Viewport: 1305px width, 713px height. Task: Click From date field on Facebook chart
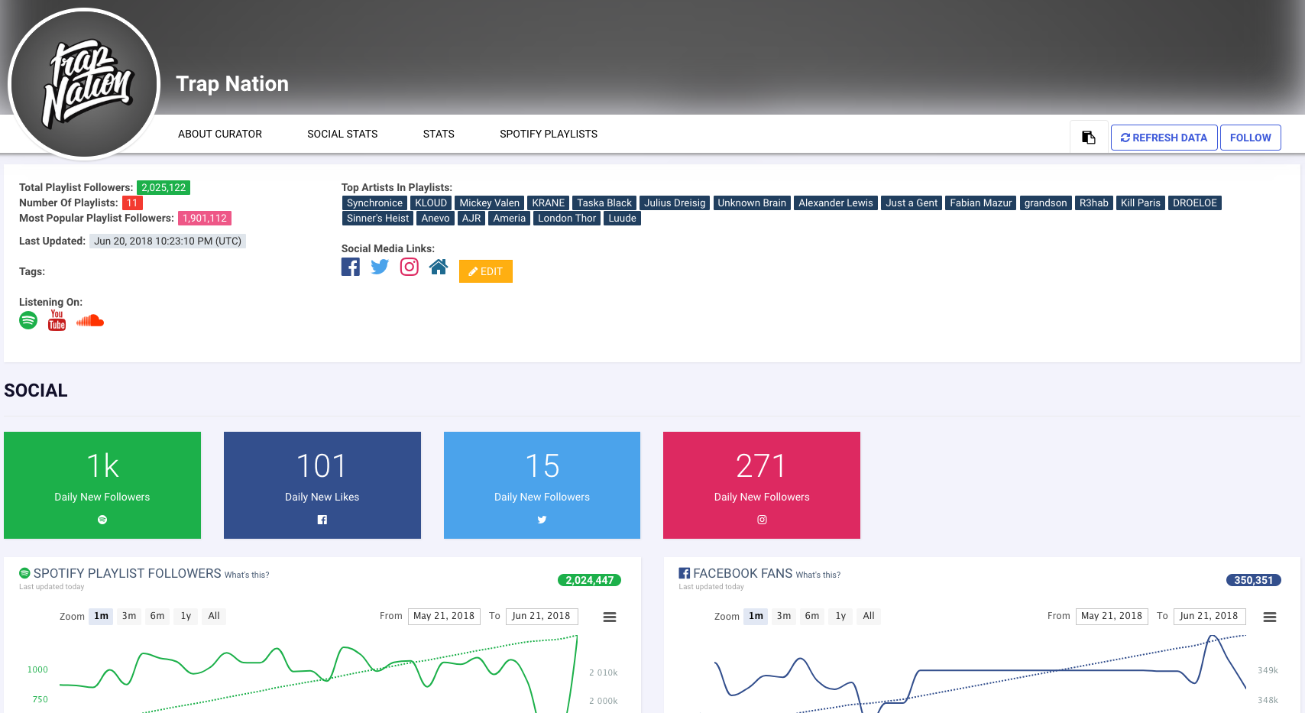coord(1112,616)
